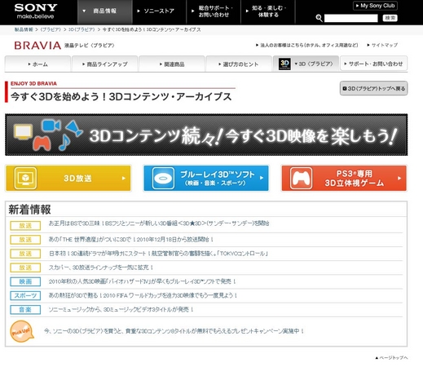Click the PS3 game controller icon

coord(301,179)
